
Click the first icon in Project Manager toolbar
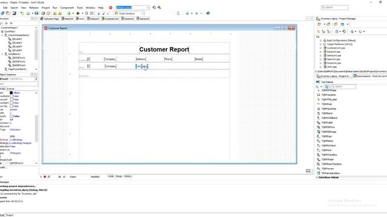point(319,24)
